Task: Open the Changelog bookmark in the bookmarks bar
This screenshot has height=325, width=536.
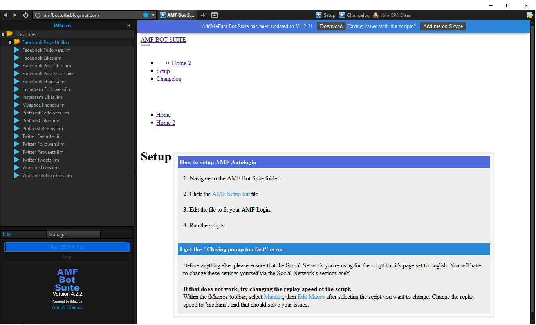Action: click(x=354, y=15)
